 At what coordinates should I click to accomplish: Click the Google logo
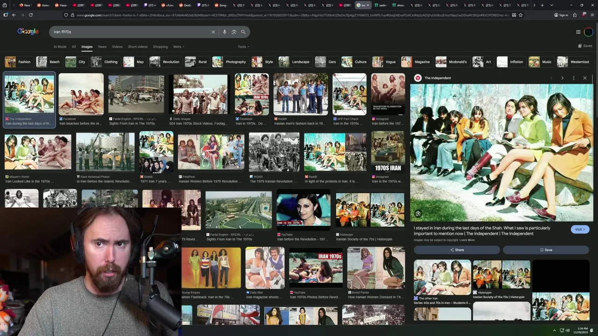point(28,31)
